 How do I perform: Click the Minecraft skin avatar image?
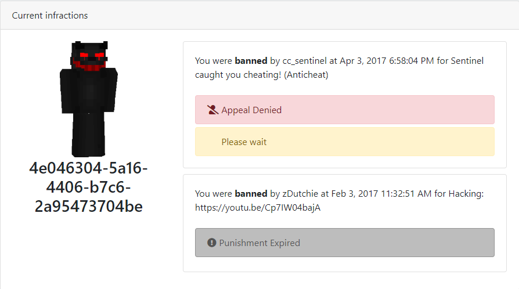89,99
